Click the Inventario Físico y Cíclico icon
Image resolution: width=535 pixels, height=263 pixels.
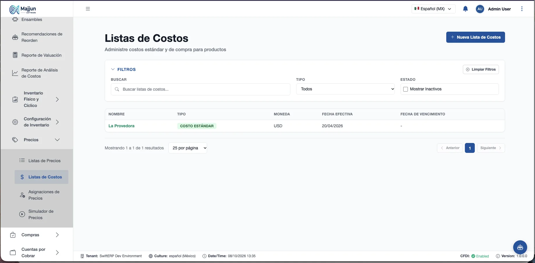[x=15, y=99]
